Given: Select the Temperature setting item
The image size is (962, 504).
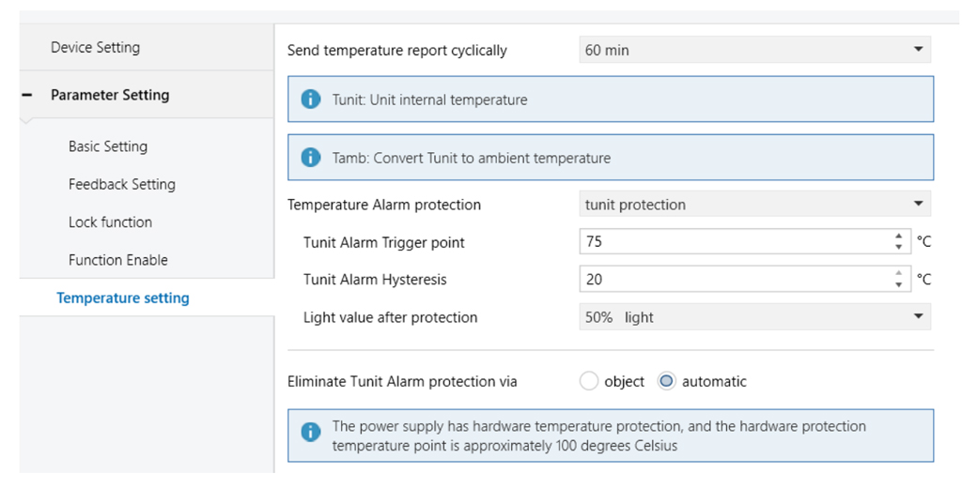Looking at the screenshot, I should pos(123,298).
